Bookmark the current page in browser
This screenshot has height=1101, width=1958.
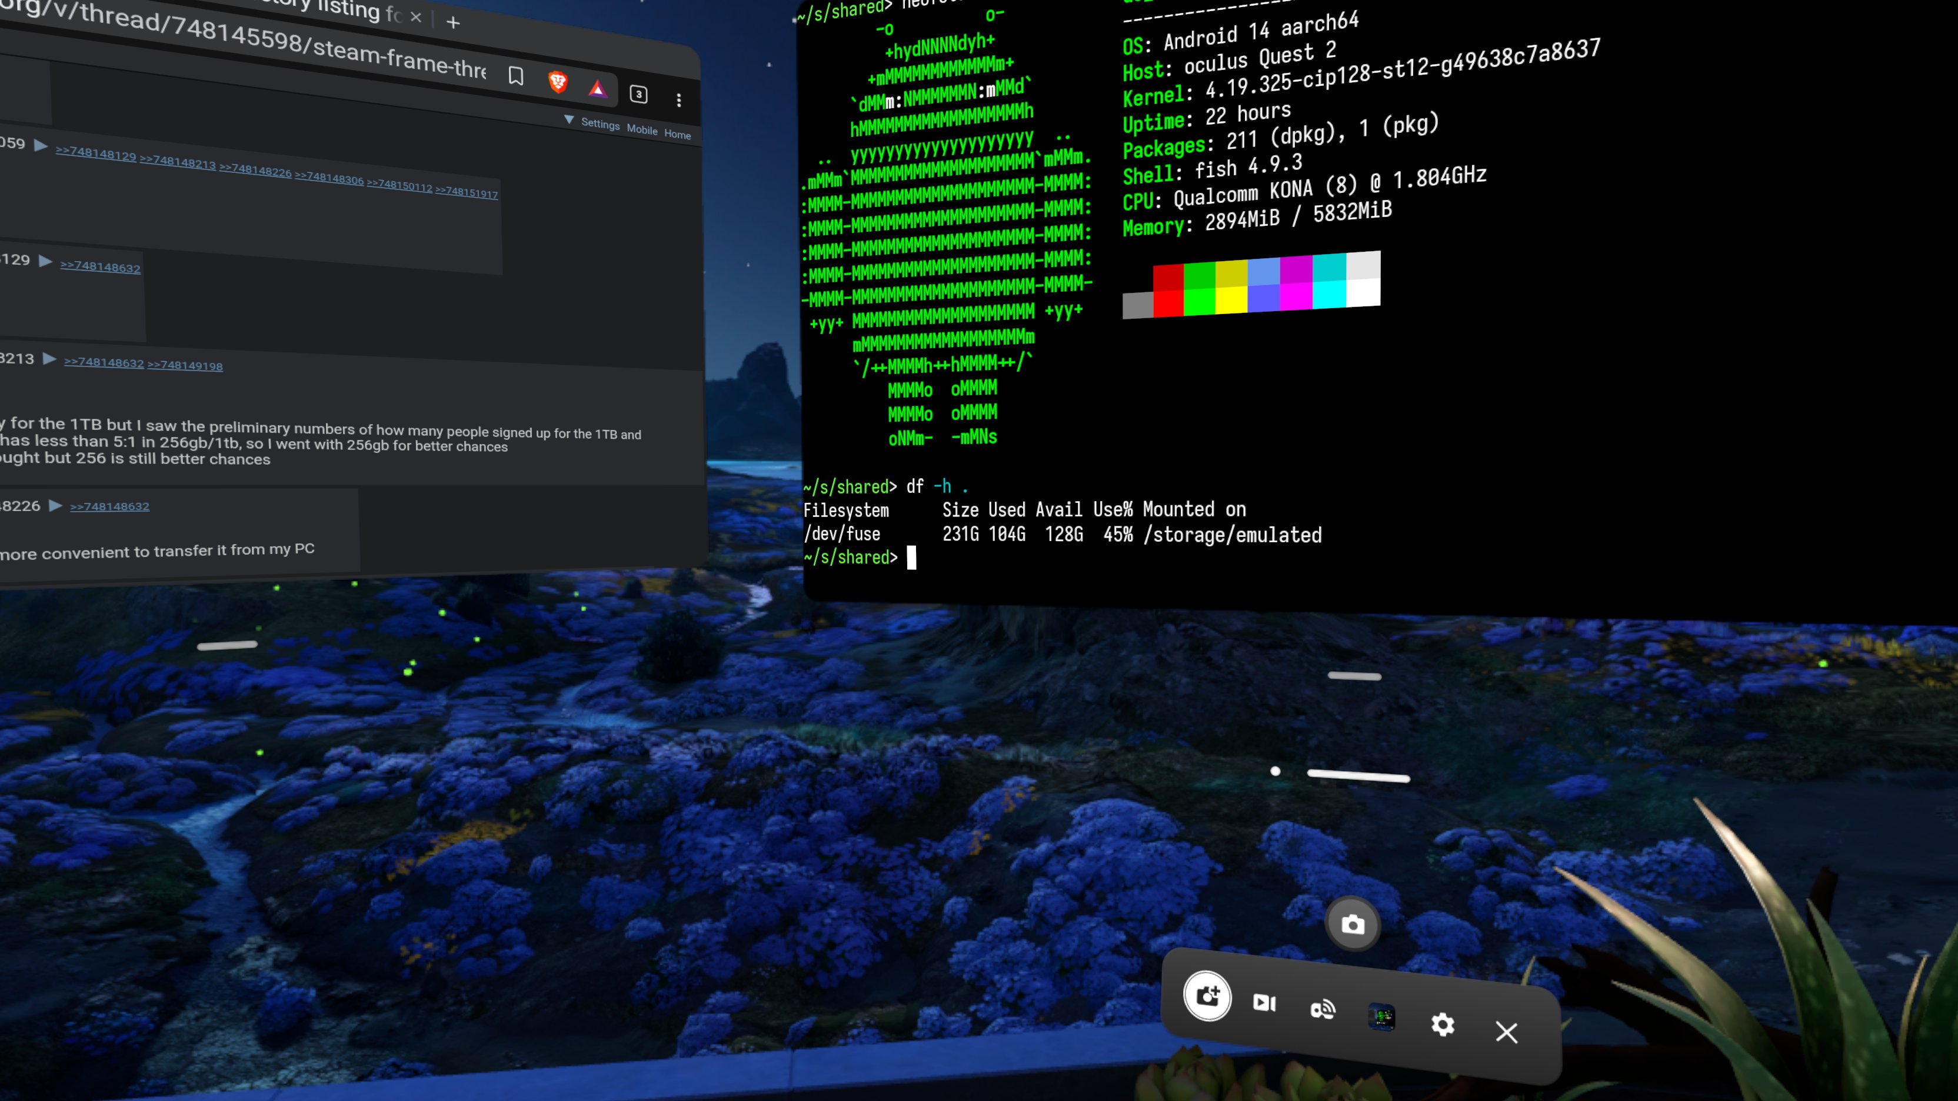[x=516, y=76]
